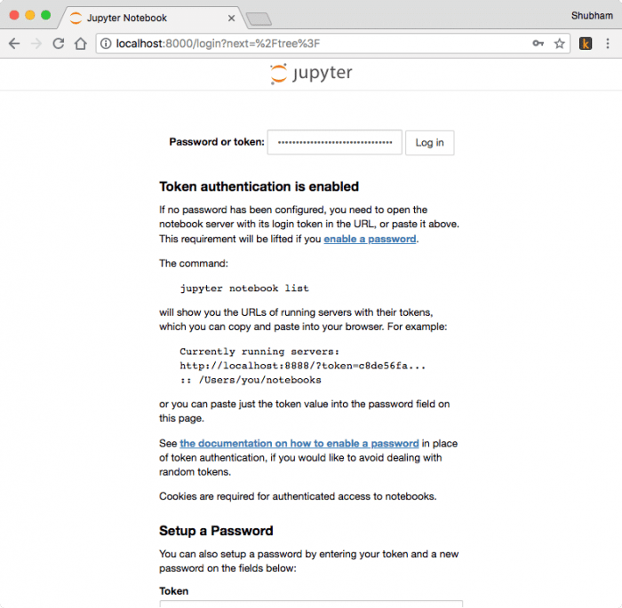Click the 'The command:' text
Screen dimensions: 622x608
point(194,264)
